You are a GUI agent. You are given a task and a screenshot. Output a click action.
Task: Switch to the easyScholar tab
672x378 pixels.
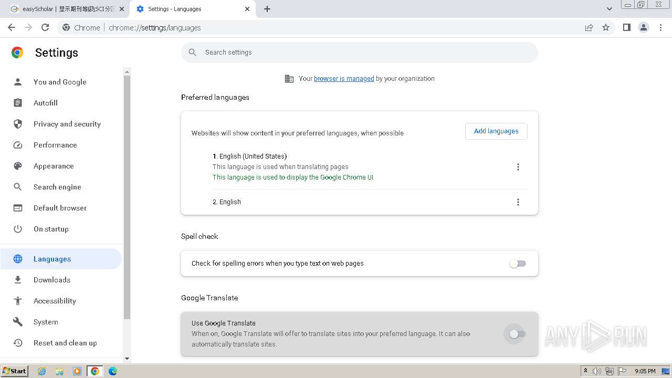coord(66,9)
